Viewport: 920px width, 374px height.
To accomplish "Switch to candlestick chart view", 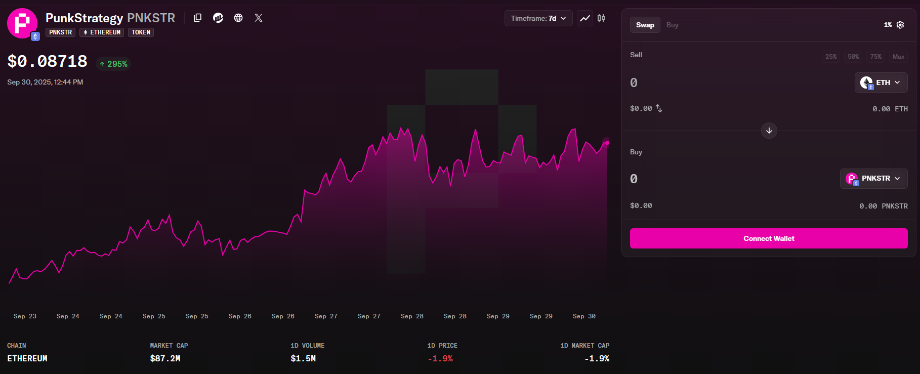I will pos(601,18).
